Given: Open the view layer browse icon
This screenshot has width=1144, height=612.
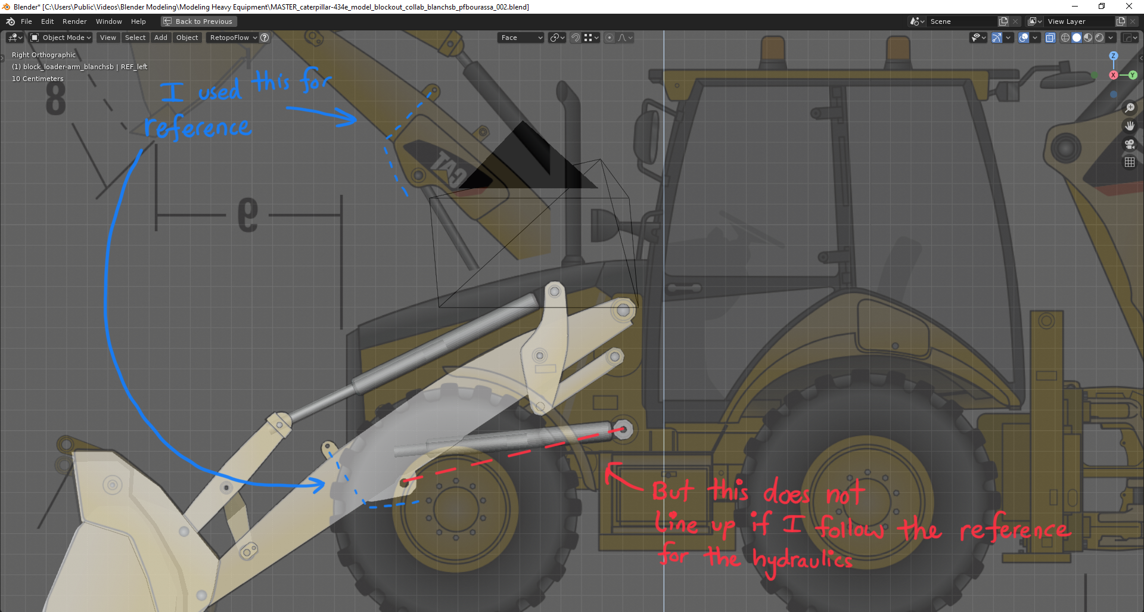Looking at the screenshot, I should (1035, 21).
